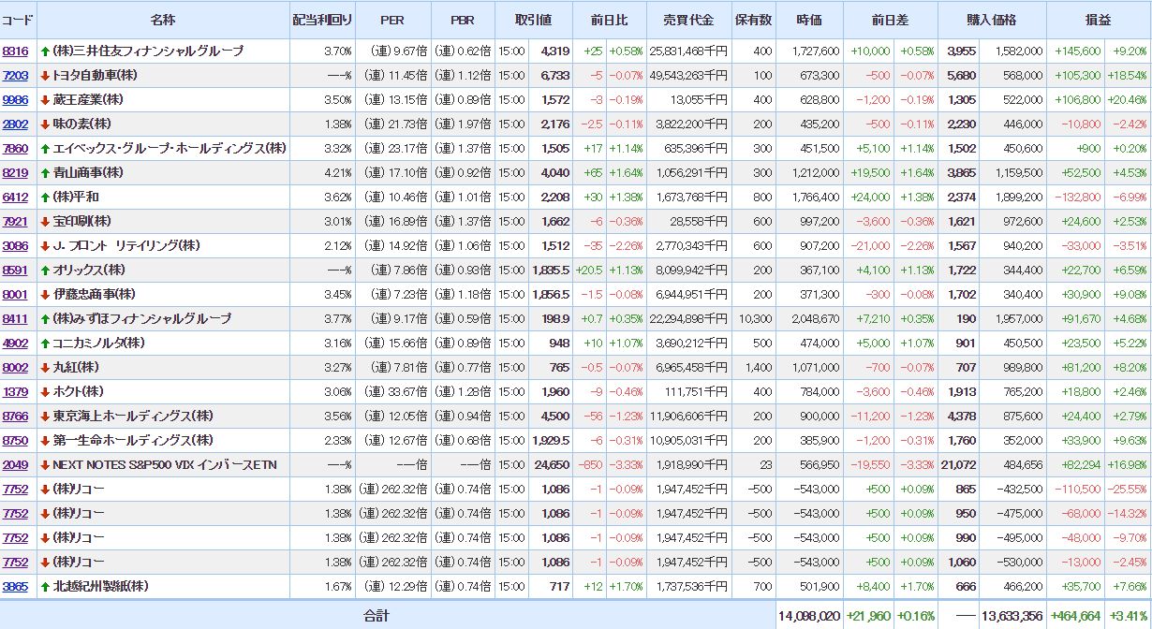Click the down arrow beside NEXT NOTES S&P500 VIX

45,465
